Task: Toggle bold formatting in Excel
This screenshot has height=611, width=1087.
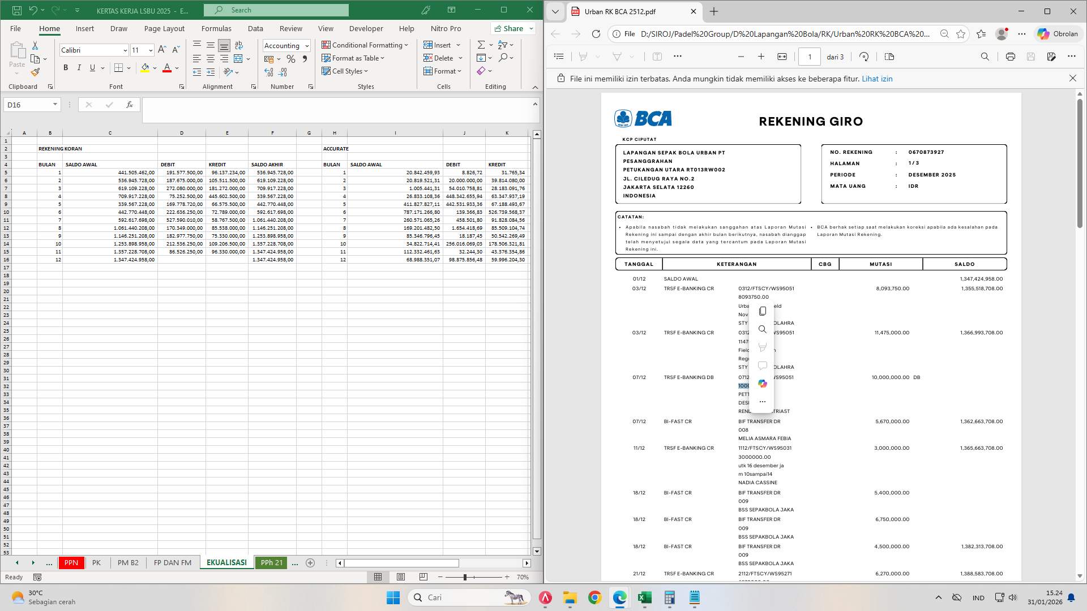Action: [65, 67]
